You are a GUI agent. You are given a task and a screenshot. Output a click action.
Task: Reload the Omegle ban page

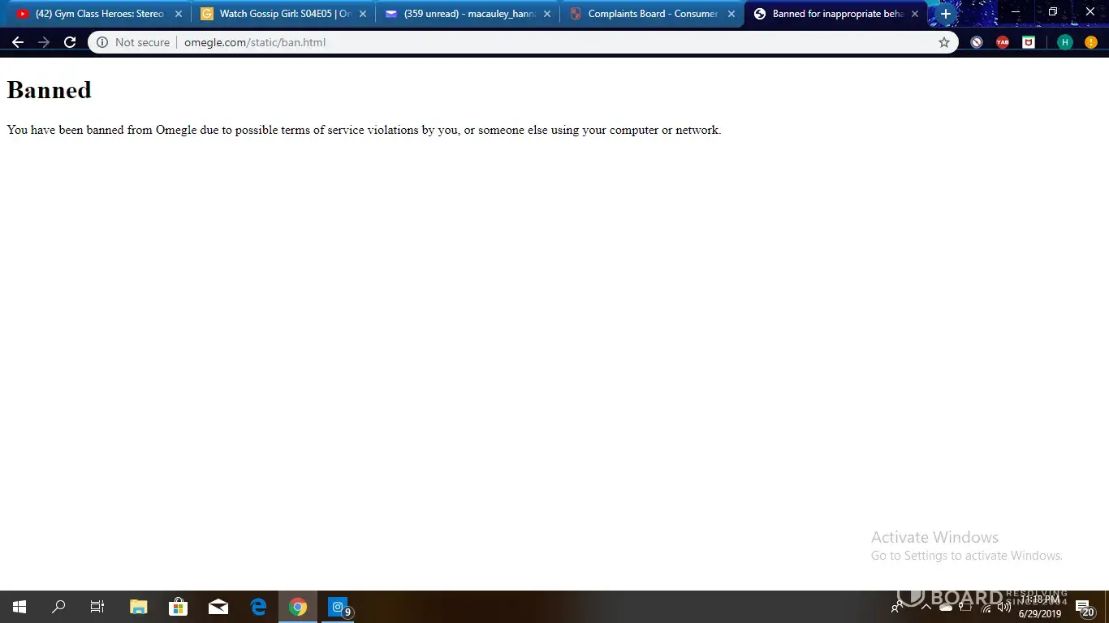click(70, 42)
